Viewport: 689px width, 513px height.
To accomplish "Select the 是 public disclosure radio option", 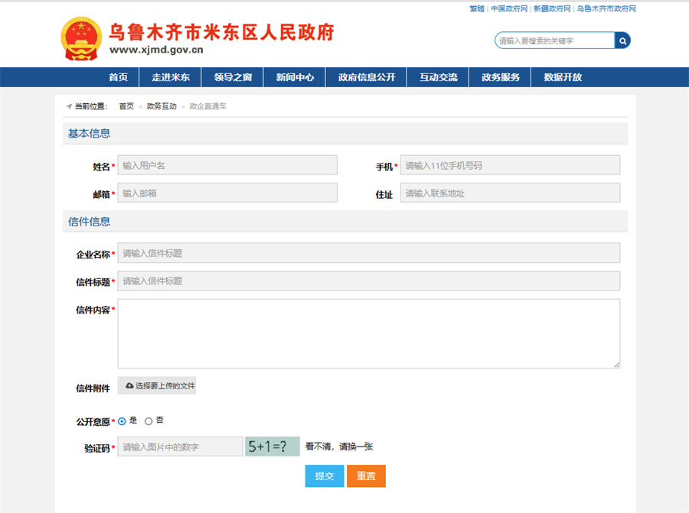I will coord(122,421).
